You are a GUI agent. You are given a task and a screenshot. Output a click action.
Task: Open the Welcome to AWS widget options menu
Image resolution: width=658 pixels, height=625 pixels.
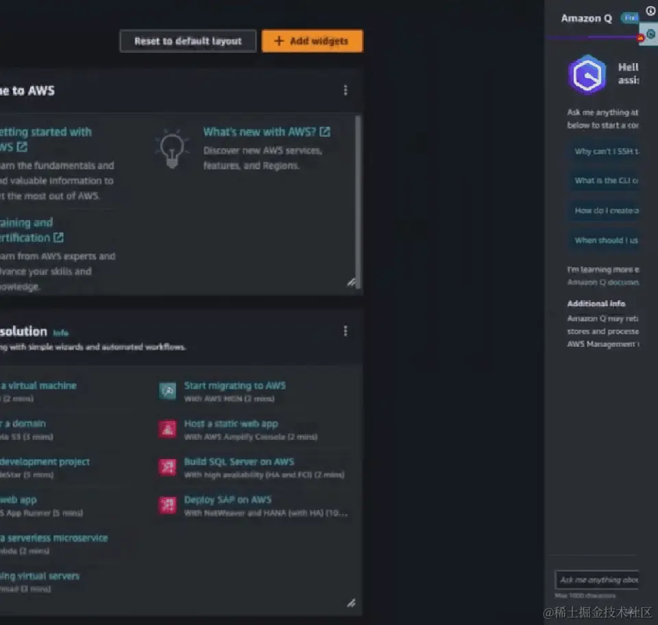pyautogui.click(x=345, y=90)
